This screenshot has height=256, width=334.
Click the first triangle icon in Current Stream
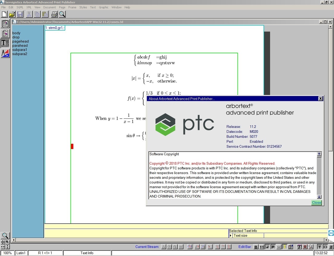164,247
